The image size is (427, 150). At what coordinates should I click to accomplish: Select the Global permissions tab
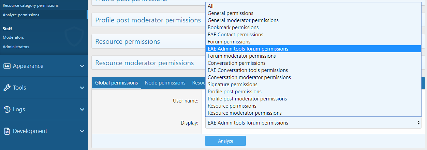coord(116,83)
